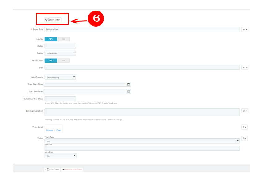
Task: Focus the Delay input field
Action: (60, 46)
